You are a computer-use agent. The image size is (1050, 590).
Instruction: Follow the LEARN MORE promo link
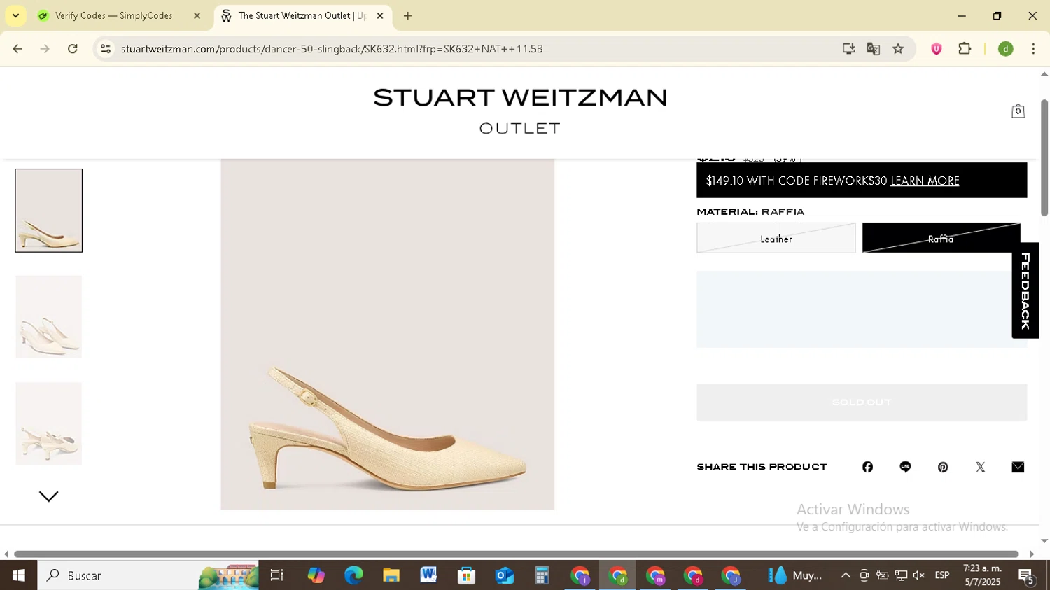925,181
